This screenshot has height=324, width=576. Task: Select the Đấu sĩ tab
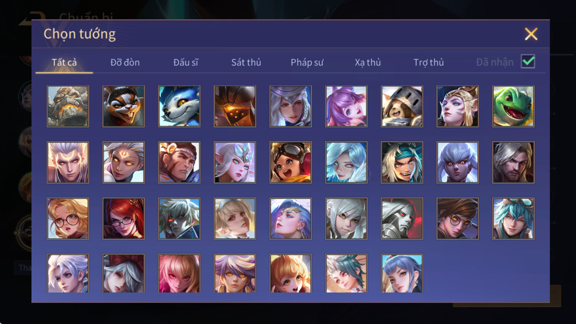(x=185, y=62)
